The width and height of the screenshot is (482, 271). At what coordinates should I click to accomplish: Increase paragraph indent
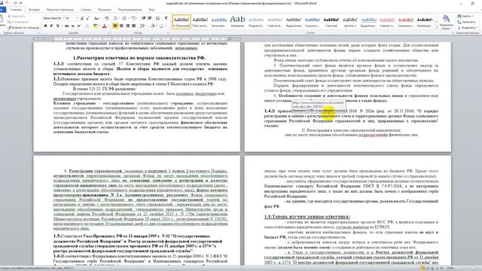click(149, 18)
